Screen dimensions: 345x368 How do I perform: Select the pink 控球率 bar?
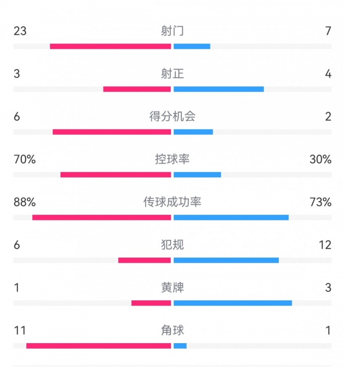[115, 175]
